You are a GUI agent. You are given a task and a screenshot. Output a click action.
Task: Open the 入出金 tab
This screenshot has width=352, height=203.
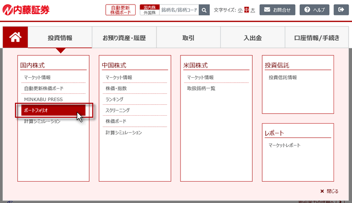point(253,37)
